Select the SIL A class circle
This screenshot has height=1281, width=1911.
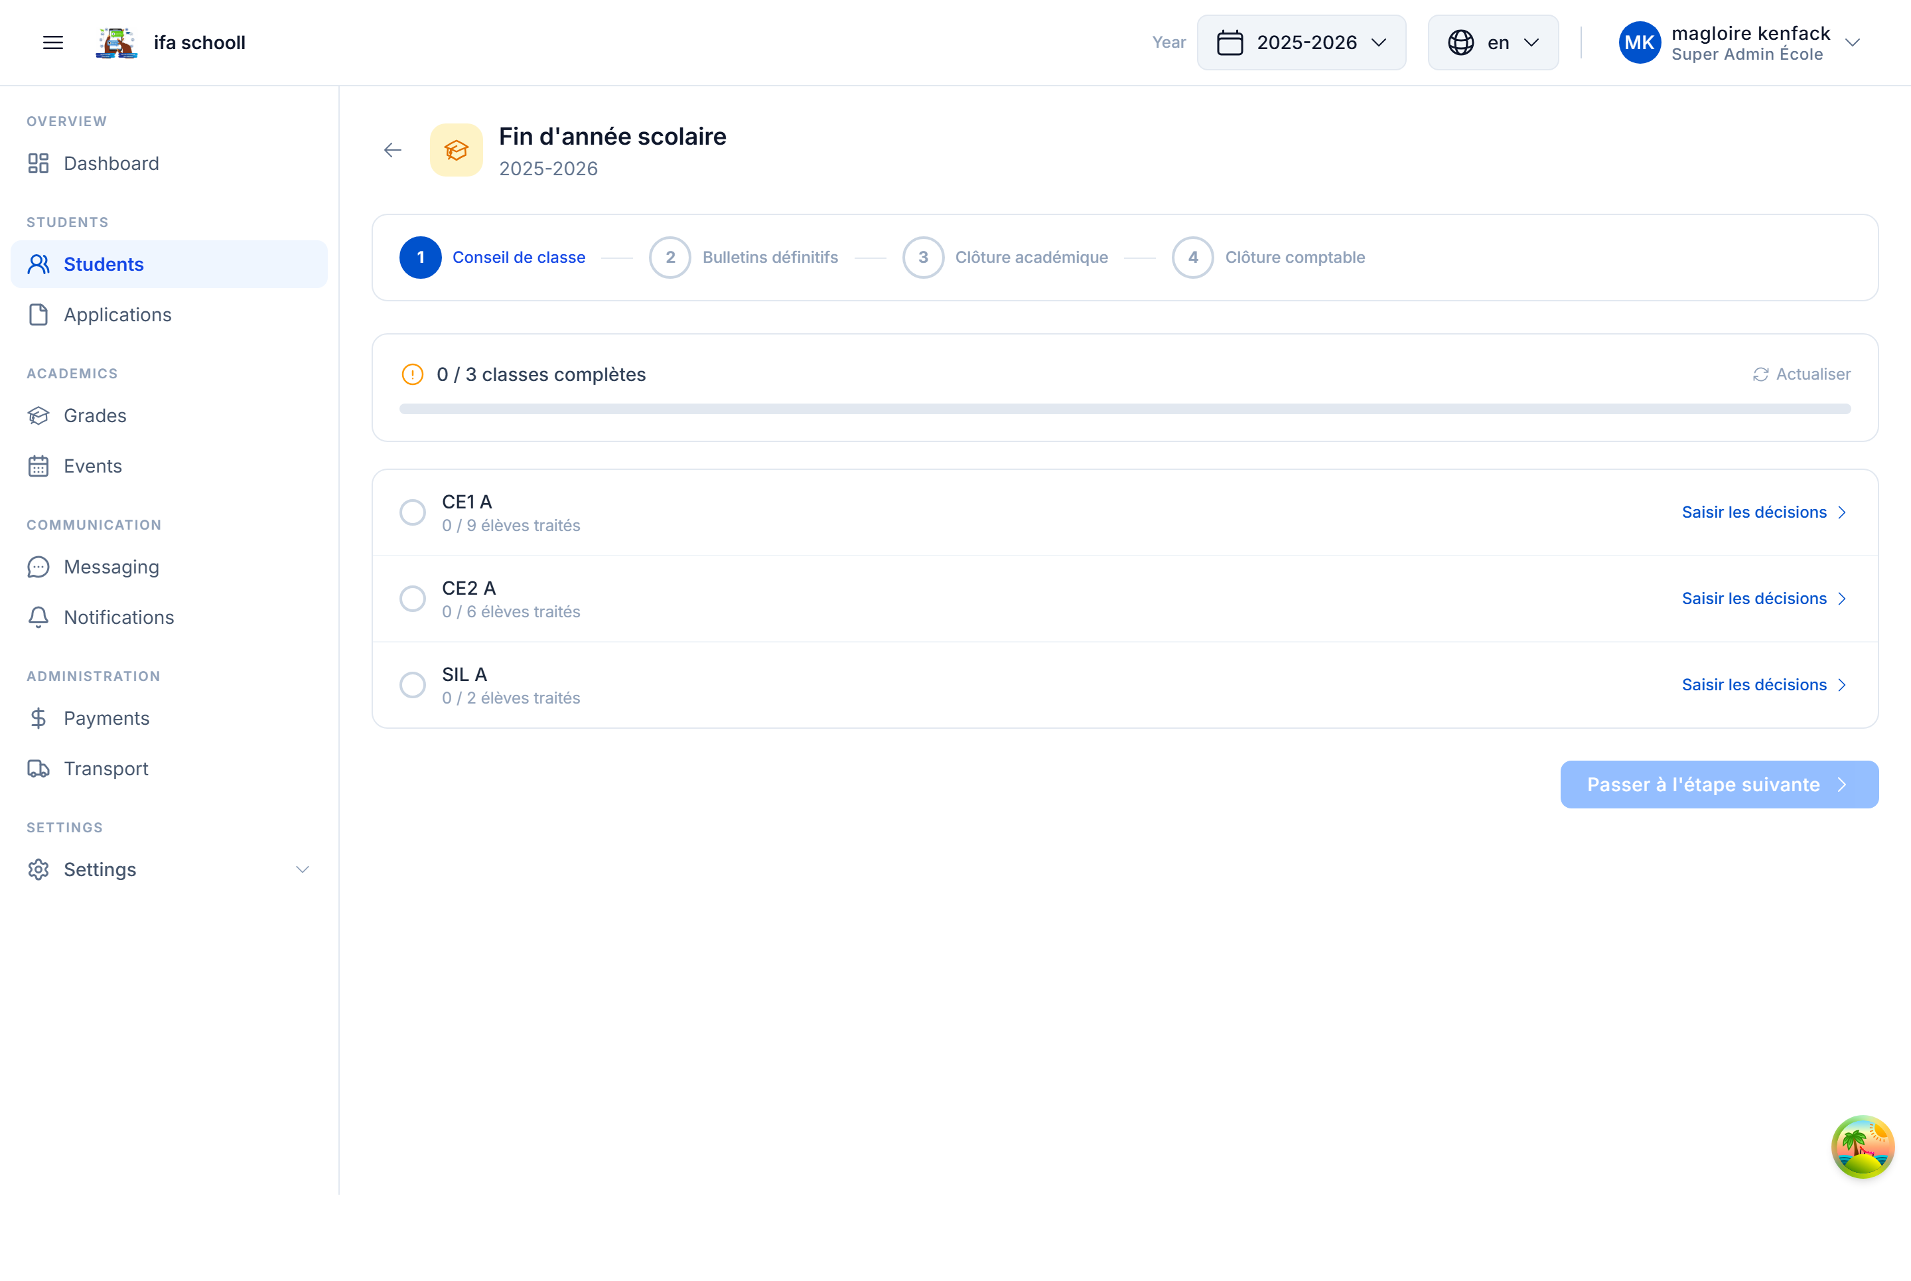[413, 684]
